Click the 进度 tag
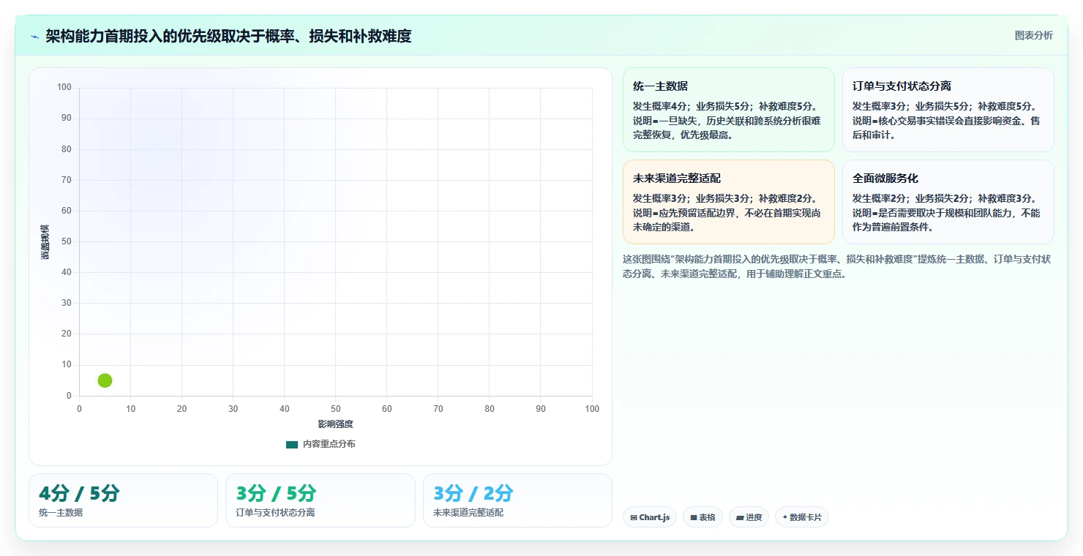This screenshot has height=556, width=1083. click(x=749, y=517)
